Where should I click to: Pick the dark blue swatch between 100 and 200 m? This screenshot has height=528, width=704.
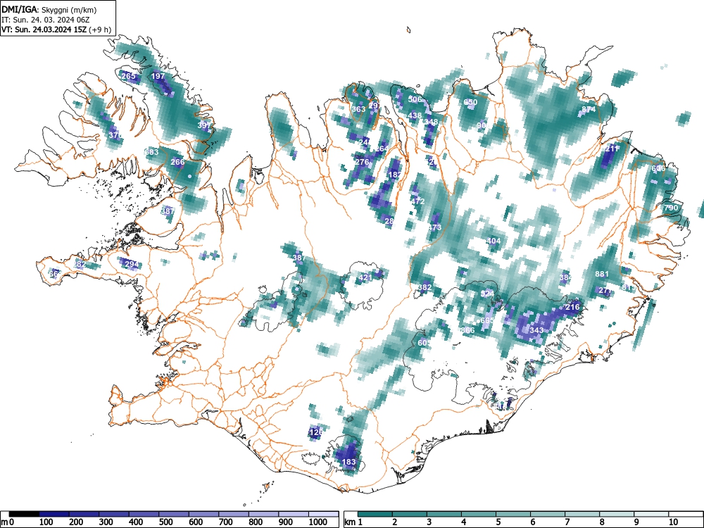[x=54, y=514]
